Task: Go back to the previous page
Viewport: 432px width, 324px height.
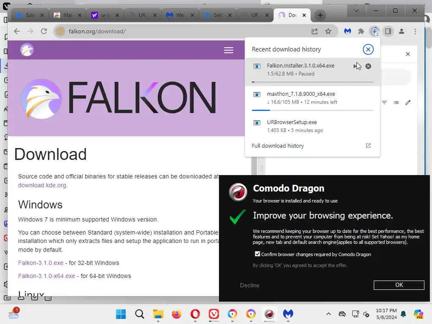Action: click(17, 31)
